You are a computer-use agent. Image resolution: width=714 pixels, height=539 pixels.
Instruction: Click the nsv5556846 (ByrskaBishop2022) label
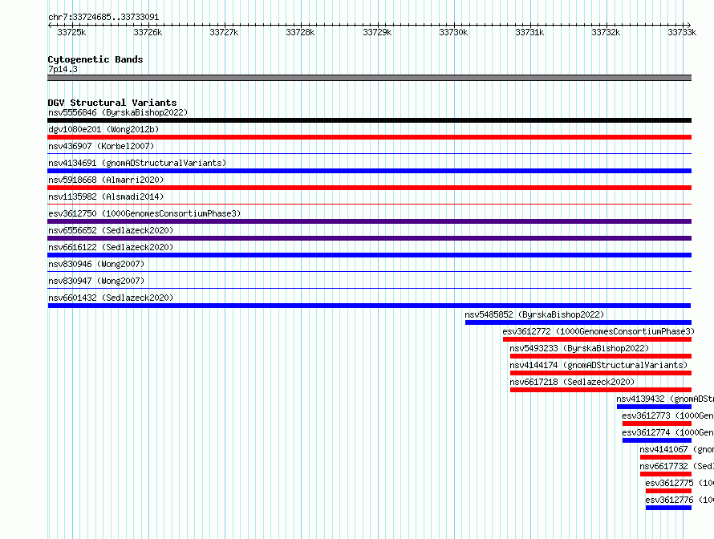tap(118, 112)
